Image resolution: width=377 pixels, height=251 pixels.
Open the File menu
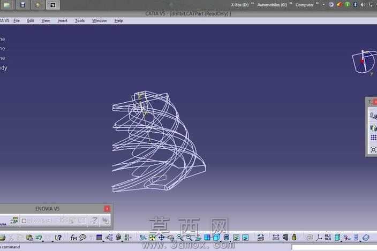17,21
